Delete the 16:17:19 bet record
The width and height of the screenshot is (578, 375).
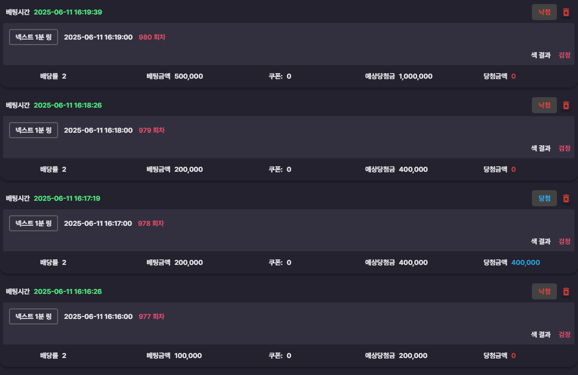(x=566, y=199)
